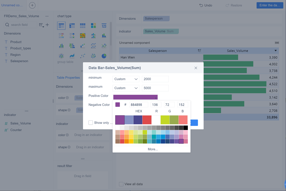Screen dimensions: 286x191
Task: Select the Region dimension field
Action: 15,55
